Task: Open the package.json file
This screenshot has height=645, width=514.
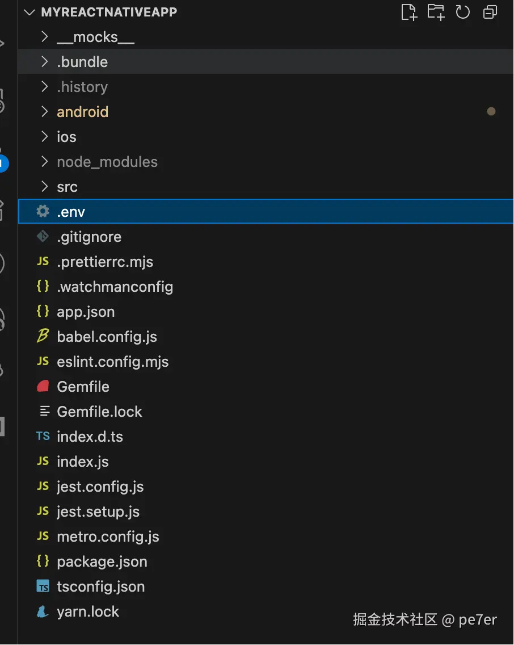Action: (x=102, y=562)
